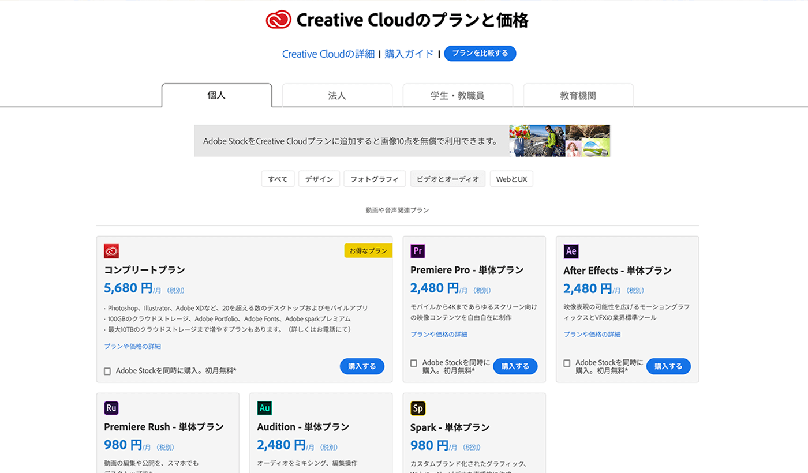Screen dimensions: 808x473
Task: Click the Audition Au icon
Action: click(264, 408)
